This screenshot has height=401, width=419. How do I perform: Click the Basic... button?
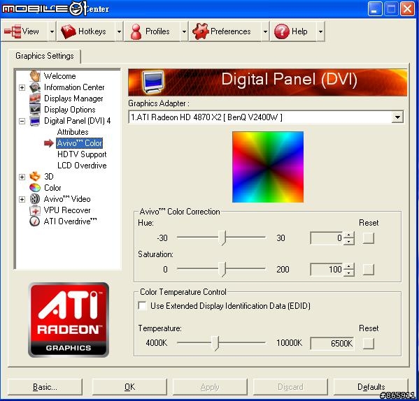pos(45,387)
